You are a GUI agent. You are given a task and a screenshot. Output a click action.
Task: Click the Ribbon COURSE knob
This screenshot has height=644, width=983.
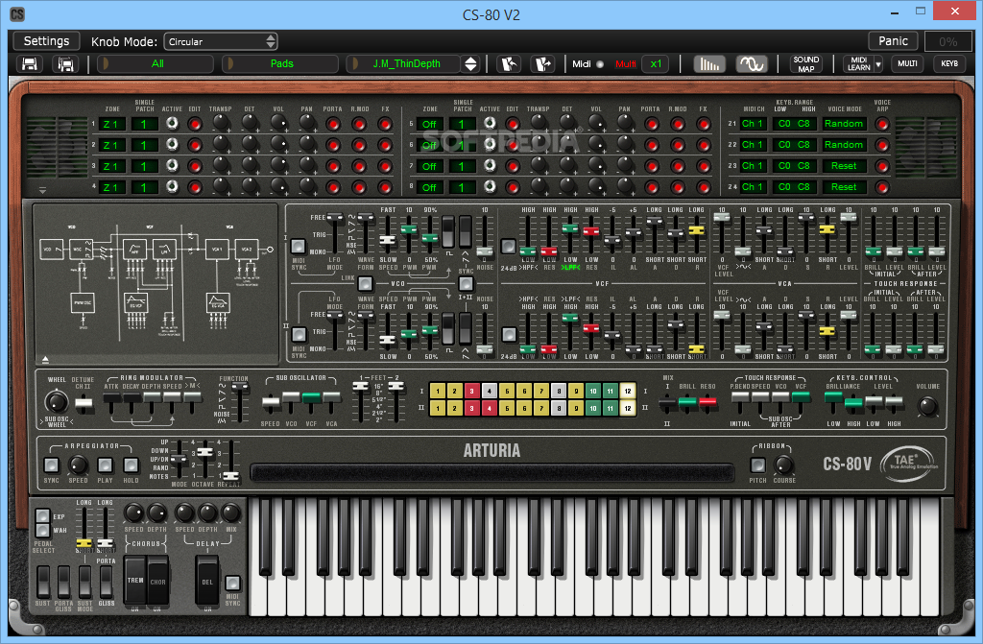(783, 465)
